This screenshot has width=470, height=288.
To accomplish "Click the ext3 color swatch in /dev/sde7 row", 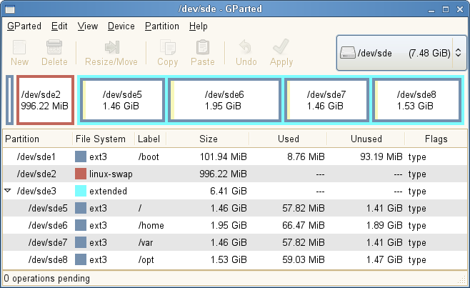I will [81, 242].
